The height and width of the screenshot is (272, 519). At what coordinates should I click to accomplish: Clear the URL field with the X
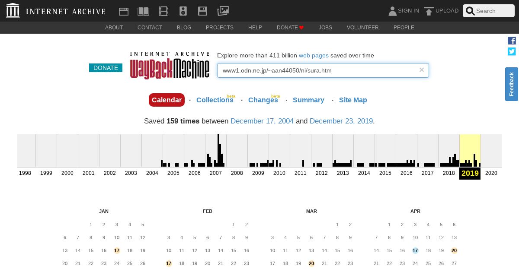(422, 70)
